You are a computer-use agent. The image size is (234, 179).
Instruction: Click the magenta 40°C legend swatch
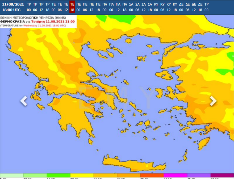click(175, 176)
